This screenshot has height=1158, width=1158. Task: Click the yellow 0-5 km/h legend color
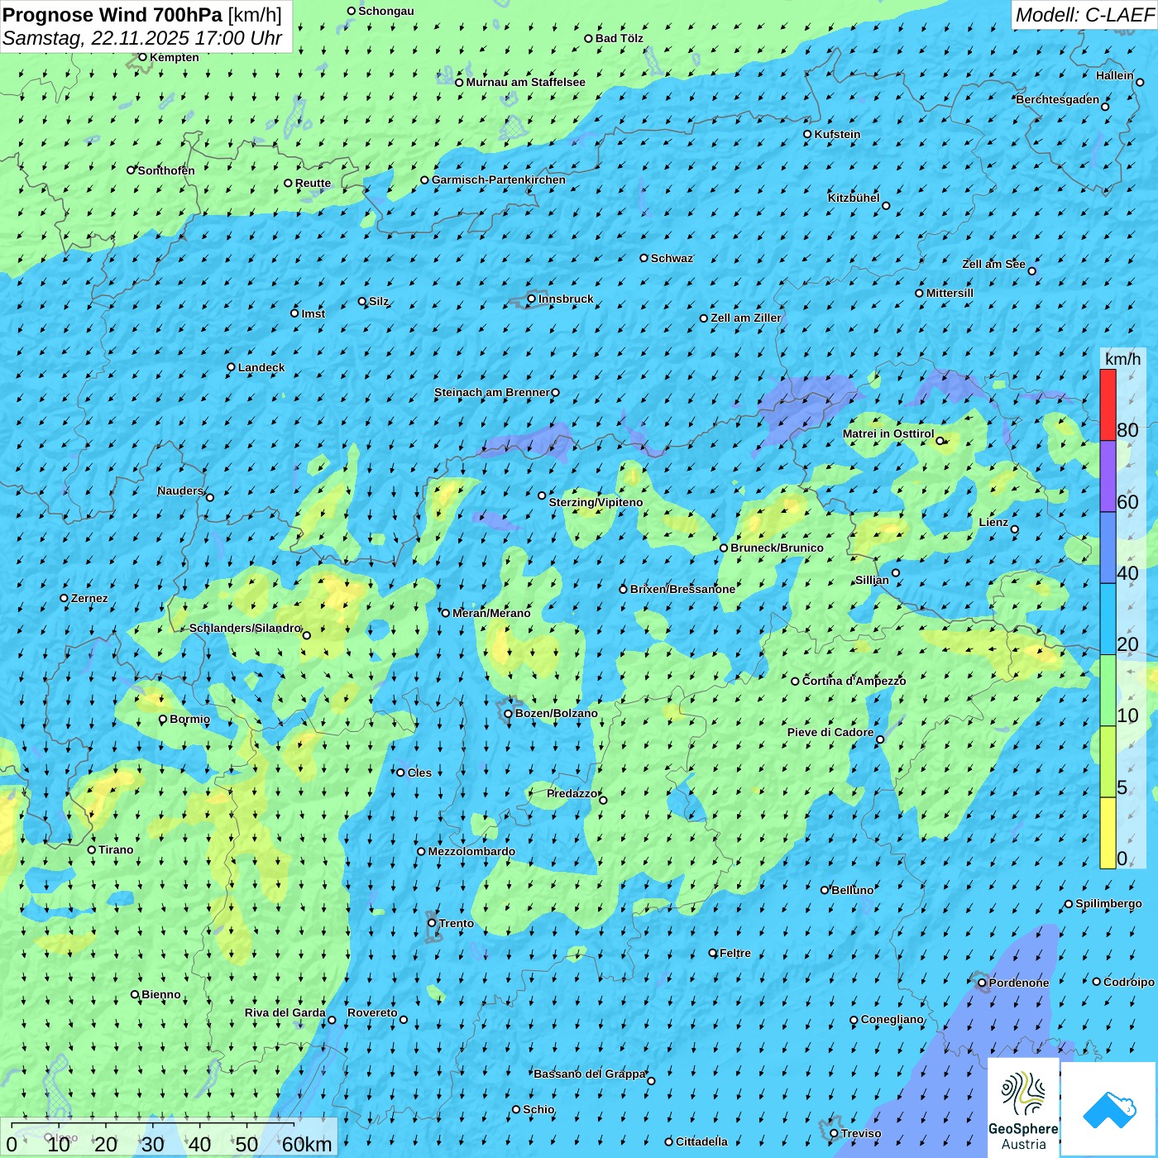[1108, 833]
